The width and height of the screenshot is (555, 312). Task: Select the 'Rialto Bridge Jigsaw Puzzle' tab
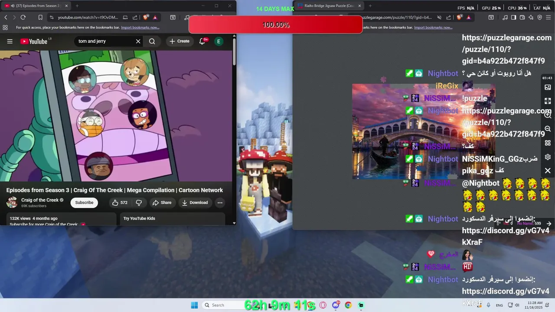tap(328, 6)
